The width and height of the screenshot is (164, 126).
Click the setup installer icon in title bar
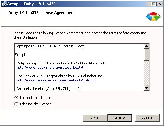tap(4, 4)
